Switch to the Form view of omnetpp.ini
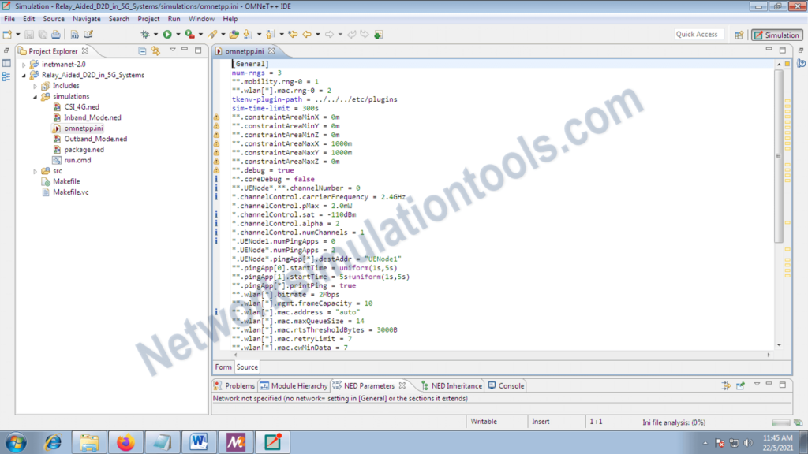The width and height of the screenshot is (808, 454). [223, 367]
